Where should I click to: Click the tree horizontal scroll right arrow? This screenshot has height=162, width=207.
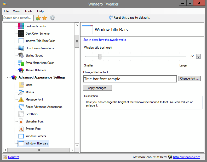[x=72, y=150]
